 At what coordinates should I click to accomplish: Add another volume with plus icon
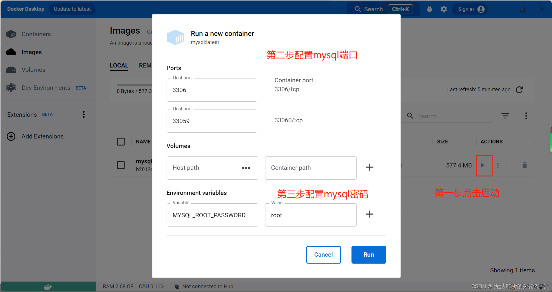click(370, 167)
